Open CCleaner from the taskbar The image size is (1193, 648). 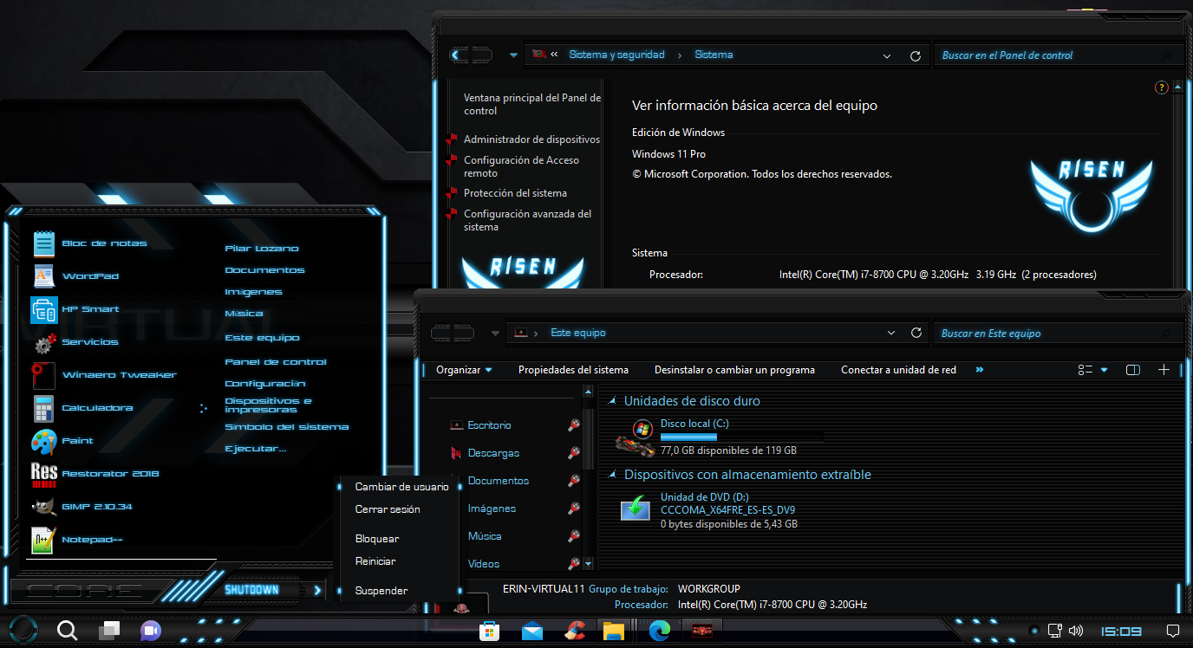[575, 631]
